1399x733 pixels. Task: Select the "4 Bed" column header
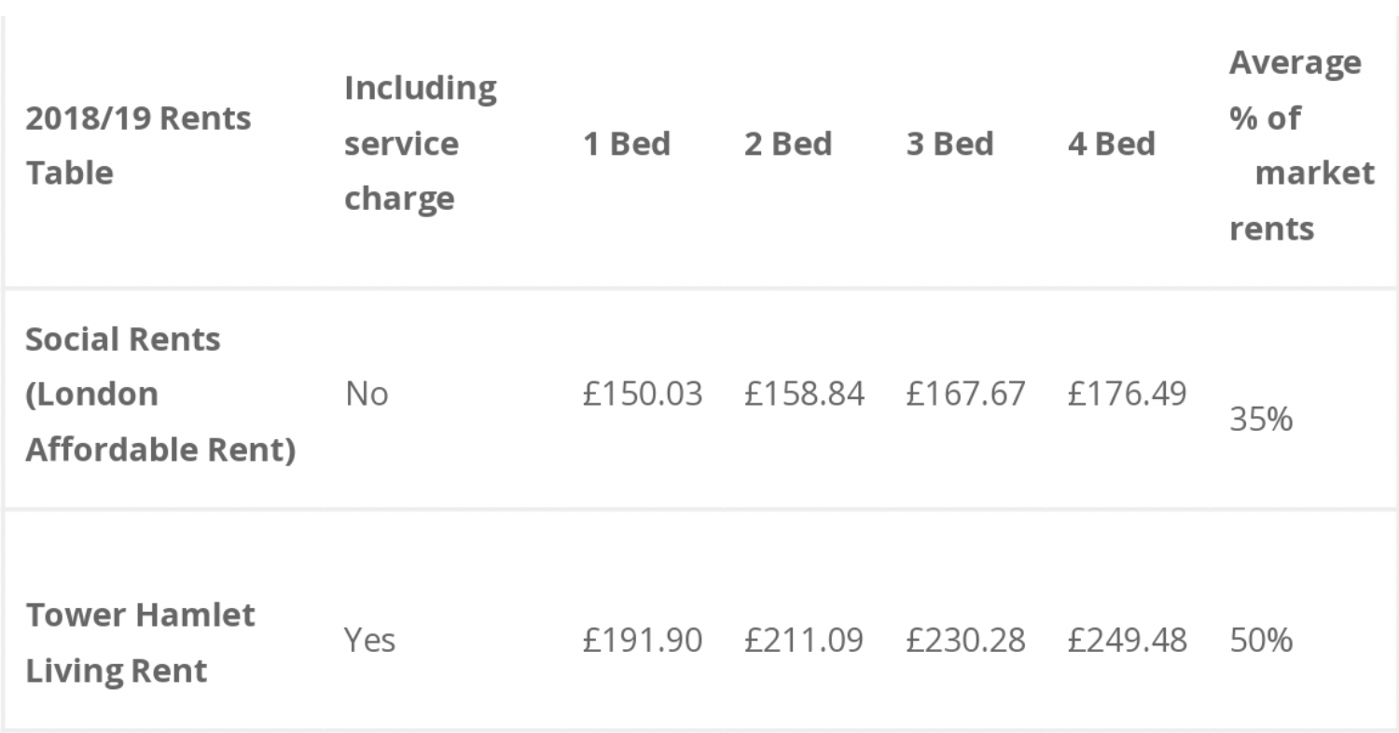point(1112,145)
